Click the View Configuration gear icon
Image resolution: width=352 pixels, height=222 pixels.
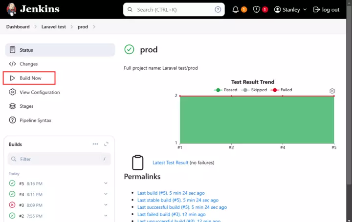point(13,92)
